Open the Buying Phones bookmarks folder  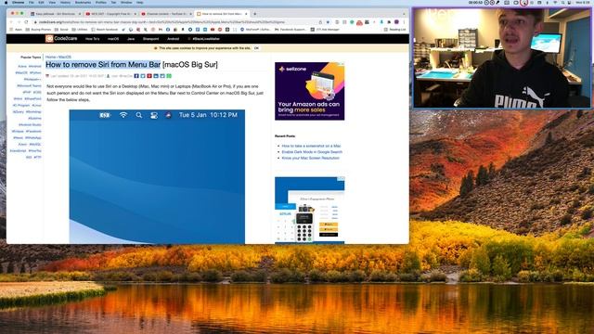coord(39,29)
